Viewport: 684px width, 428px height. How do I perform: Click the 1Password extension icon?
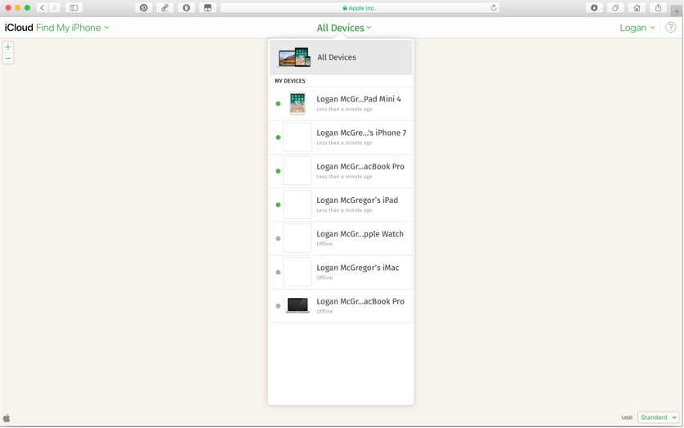(186, 8)
